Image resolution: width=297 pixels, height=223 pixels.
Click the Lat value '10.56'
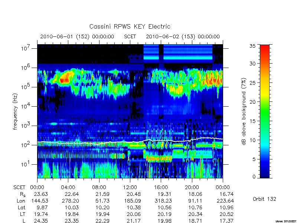pyautogui.click(x=164, y=207)
